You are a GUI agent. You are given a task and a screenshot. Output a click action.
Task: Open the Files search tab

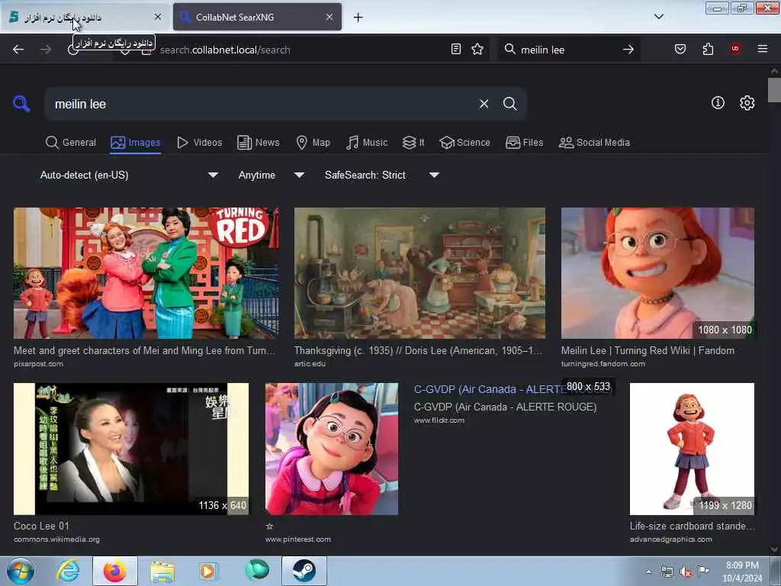[x=525, y=143]
